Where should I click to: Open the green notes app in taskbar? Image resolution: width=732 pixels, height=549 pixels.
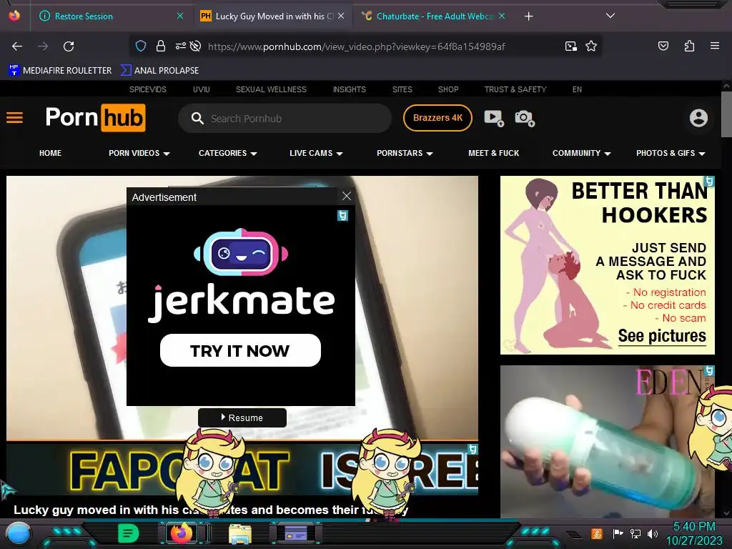[x=129, y=533]
